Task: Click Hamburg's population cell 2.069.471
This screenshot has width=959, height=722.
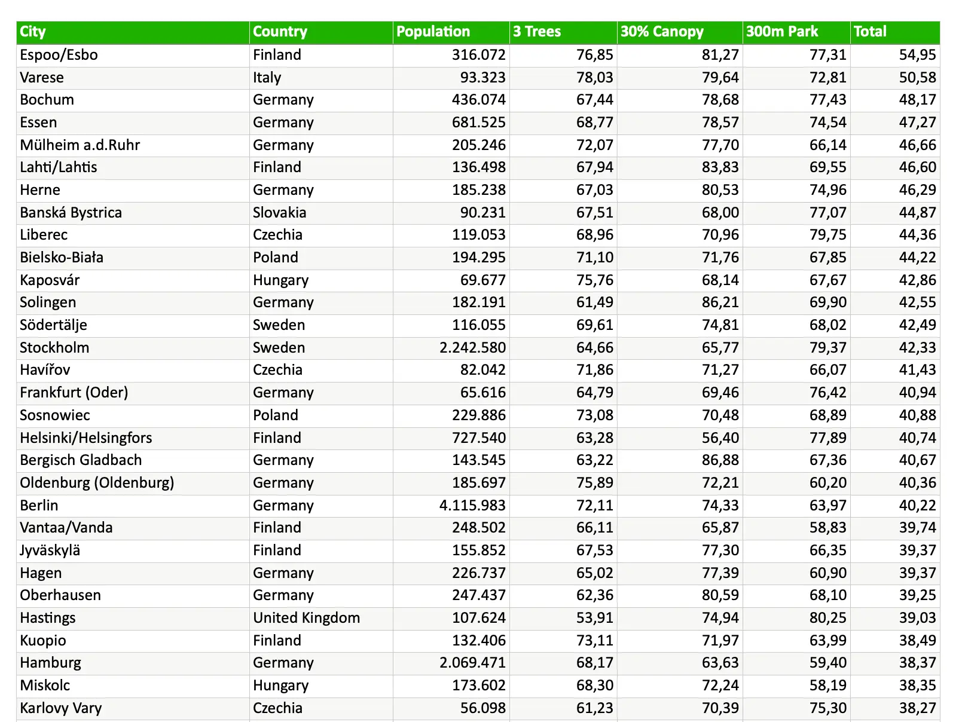Action: 451,663
